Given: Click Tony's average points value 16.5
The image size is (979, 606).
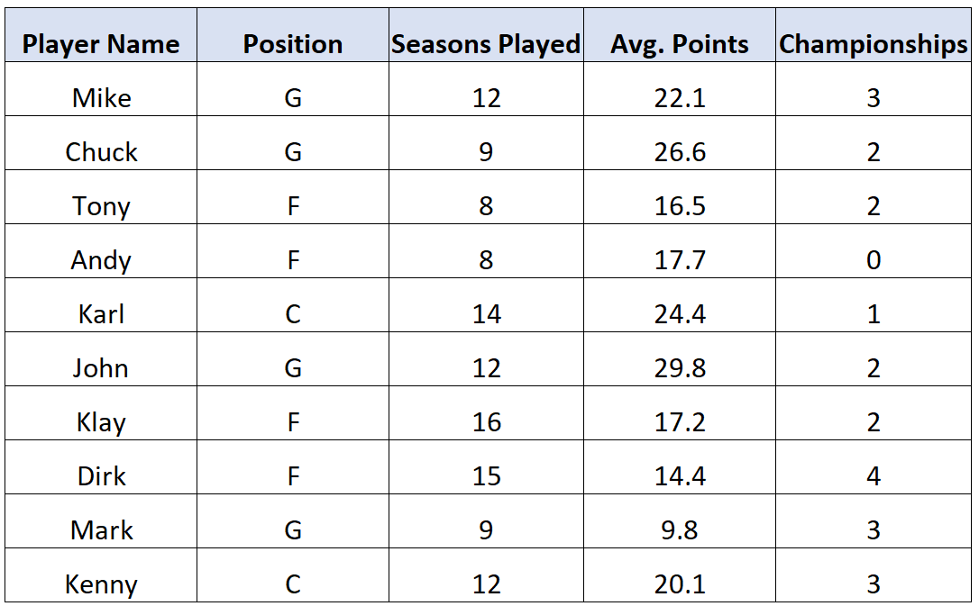Looking at the screenshot, I should coord(680,197).
